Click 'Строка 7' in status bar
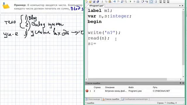 pyautogui.click(x=161, y=103)
